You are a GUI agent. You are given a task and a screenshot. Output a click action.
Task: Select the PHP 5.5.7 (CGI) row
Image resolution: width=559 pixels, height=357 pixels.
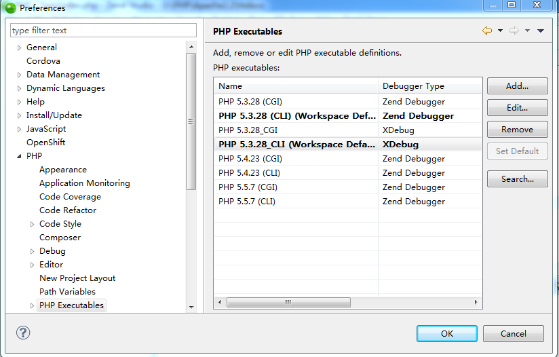pyautogui.click(x=348, y=187)
